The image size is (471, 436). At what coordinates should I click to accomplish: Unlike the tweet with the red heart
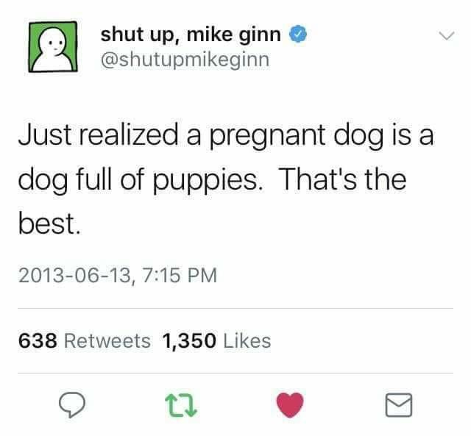290,405
